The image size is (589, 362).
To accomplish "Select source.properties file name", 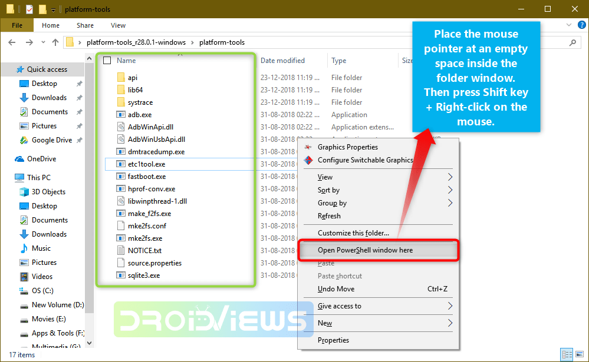I will coord(154,263).
